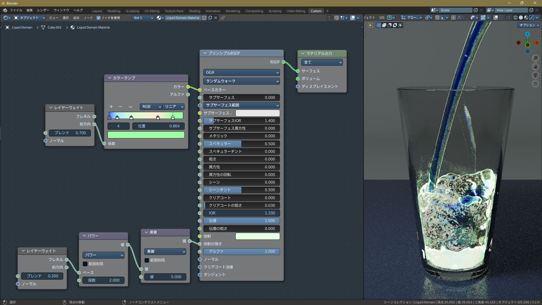Open the GGX distribution dropdown

tap(241, 72)
